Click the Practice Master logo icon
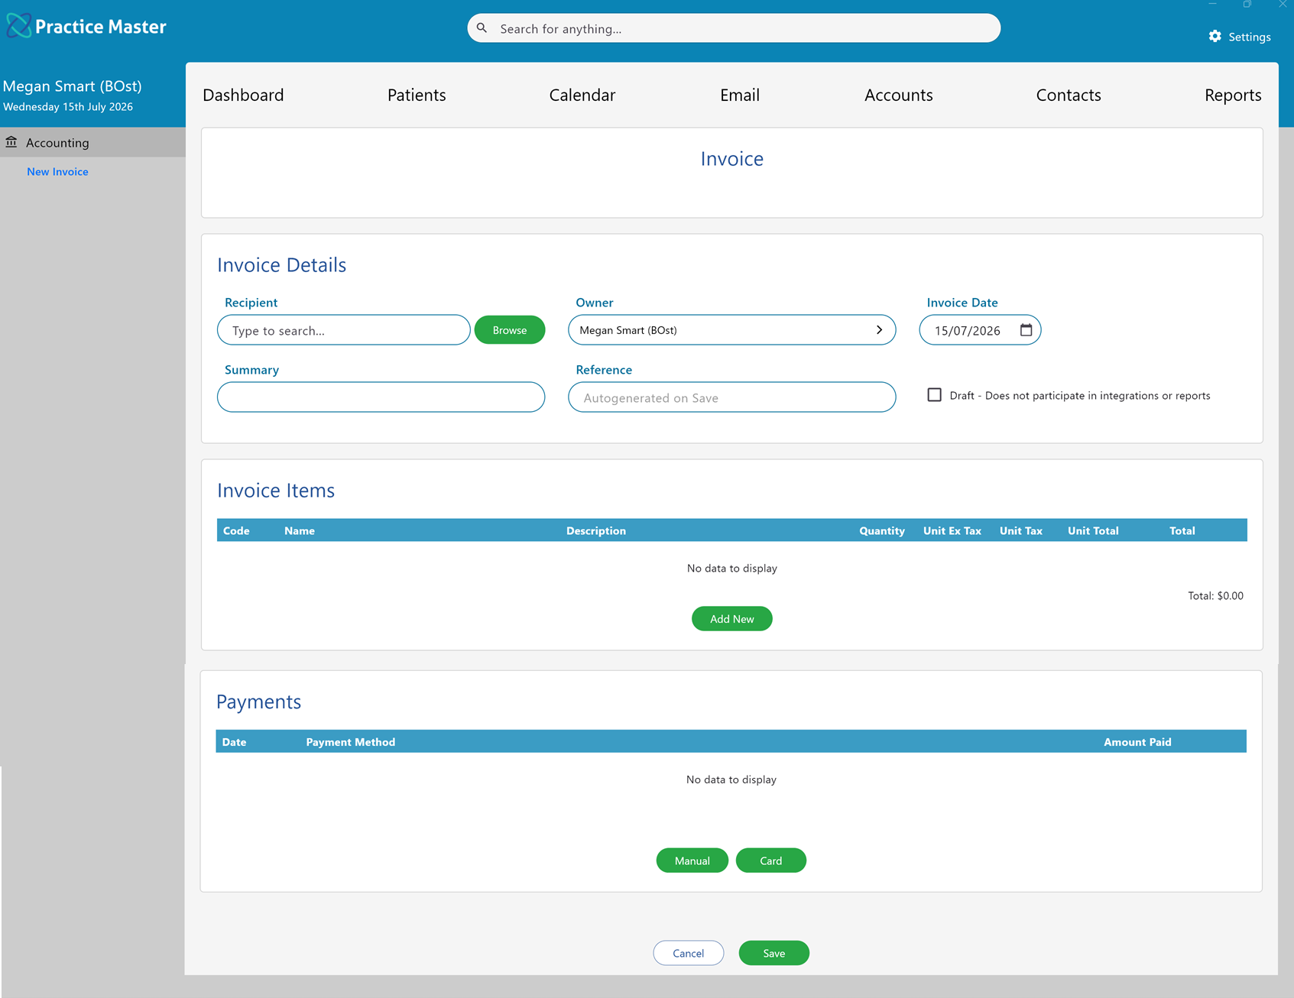Image resolution: width=1294 pixels, height=998 pixels. 18,26
